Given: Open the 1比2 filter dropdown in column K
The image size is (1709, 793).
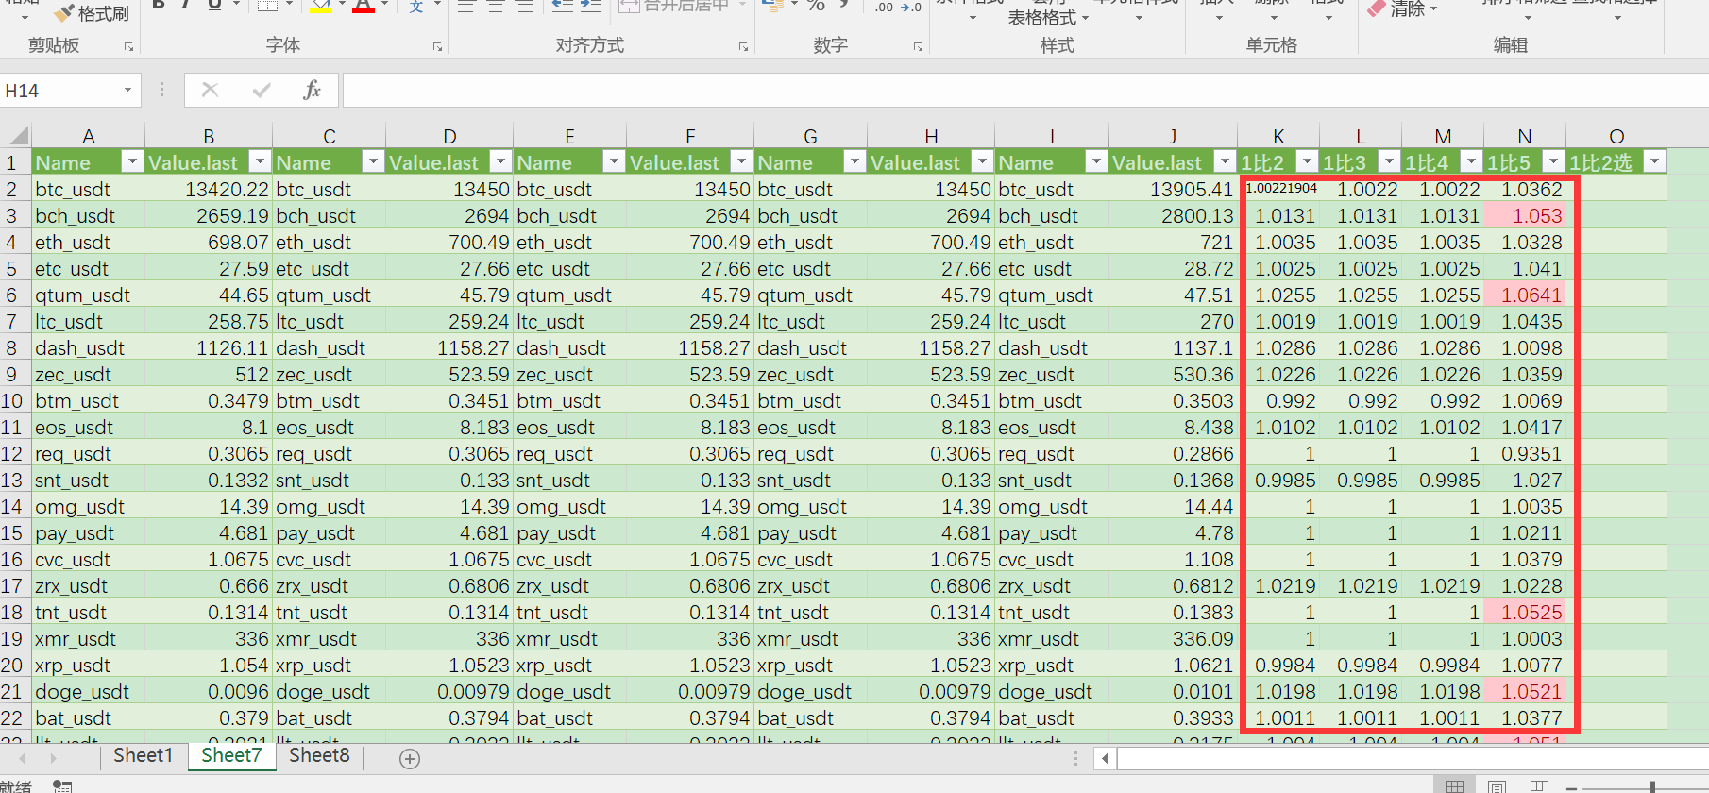Looking at the screenshot, I should coord(1307,162).
